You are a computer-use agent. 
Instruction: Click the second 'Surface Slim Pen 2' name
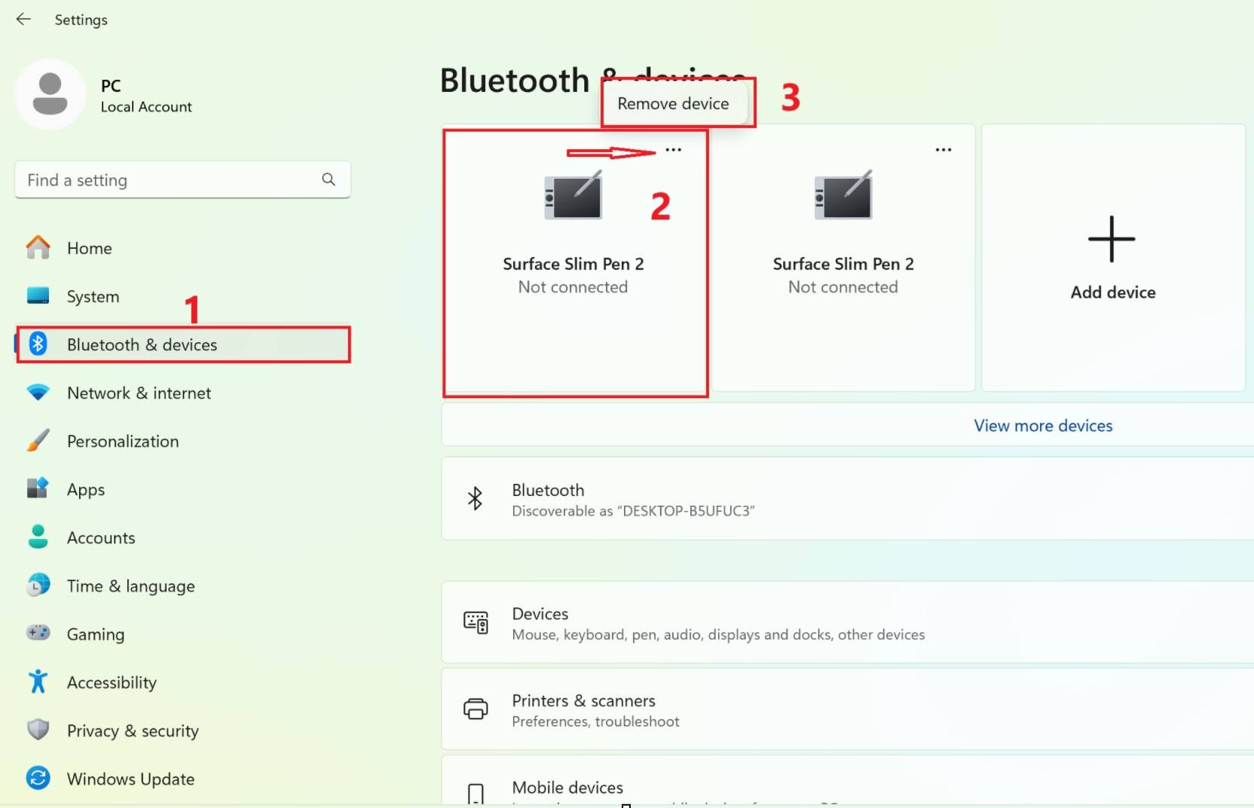click(843, 264)
